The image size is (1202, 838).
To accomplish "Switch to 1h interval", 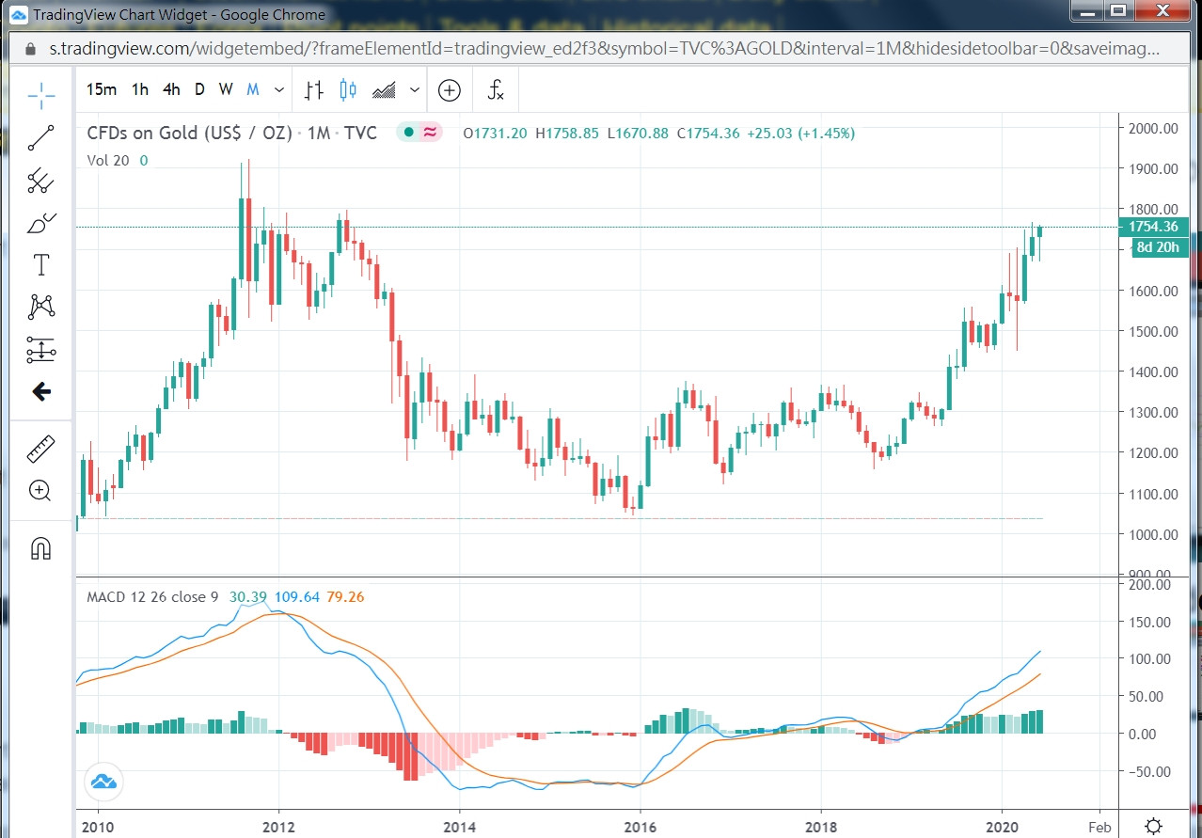I will coord(140,90).
